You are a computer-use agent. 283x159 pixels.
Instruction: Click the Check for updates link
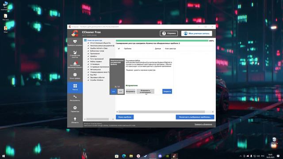(x=203, y=125)
